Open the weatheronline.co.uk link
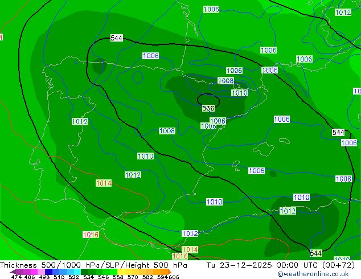Viewport: 361px width, 279px height. [313, 274]
